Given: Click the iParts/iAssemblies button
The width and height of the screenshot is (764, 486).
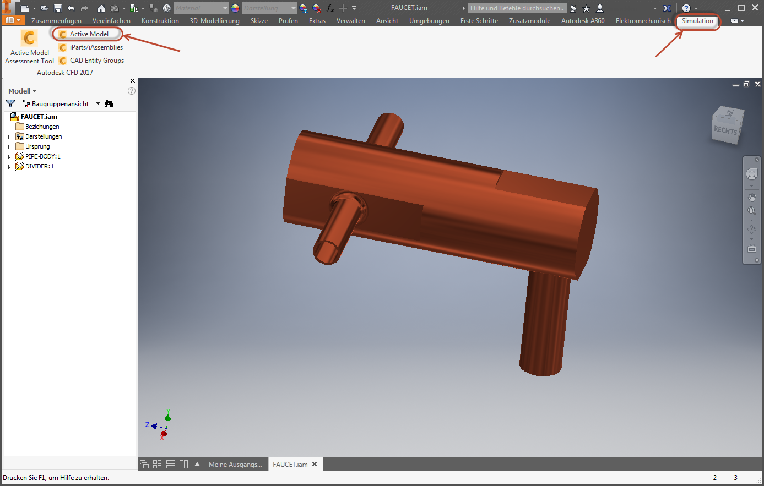Looking at the screenshot, I should 91,47.
